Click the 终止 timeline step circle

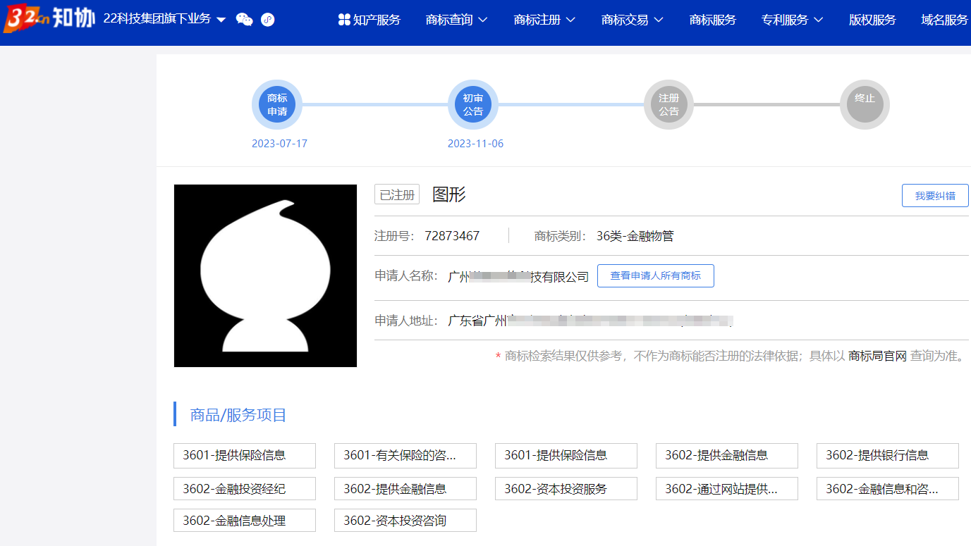(x=865, y=105)
